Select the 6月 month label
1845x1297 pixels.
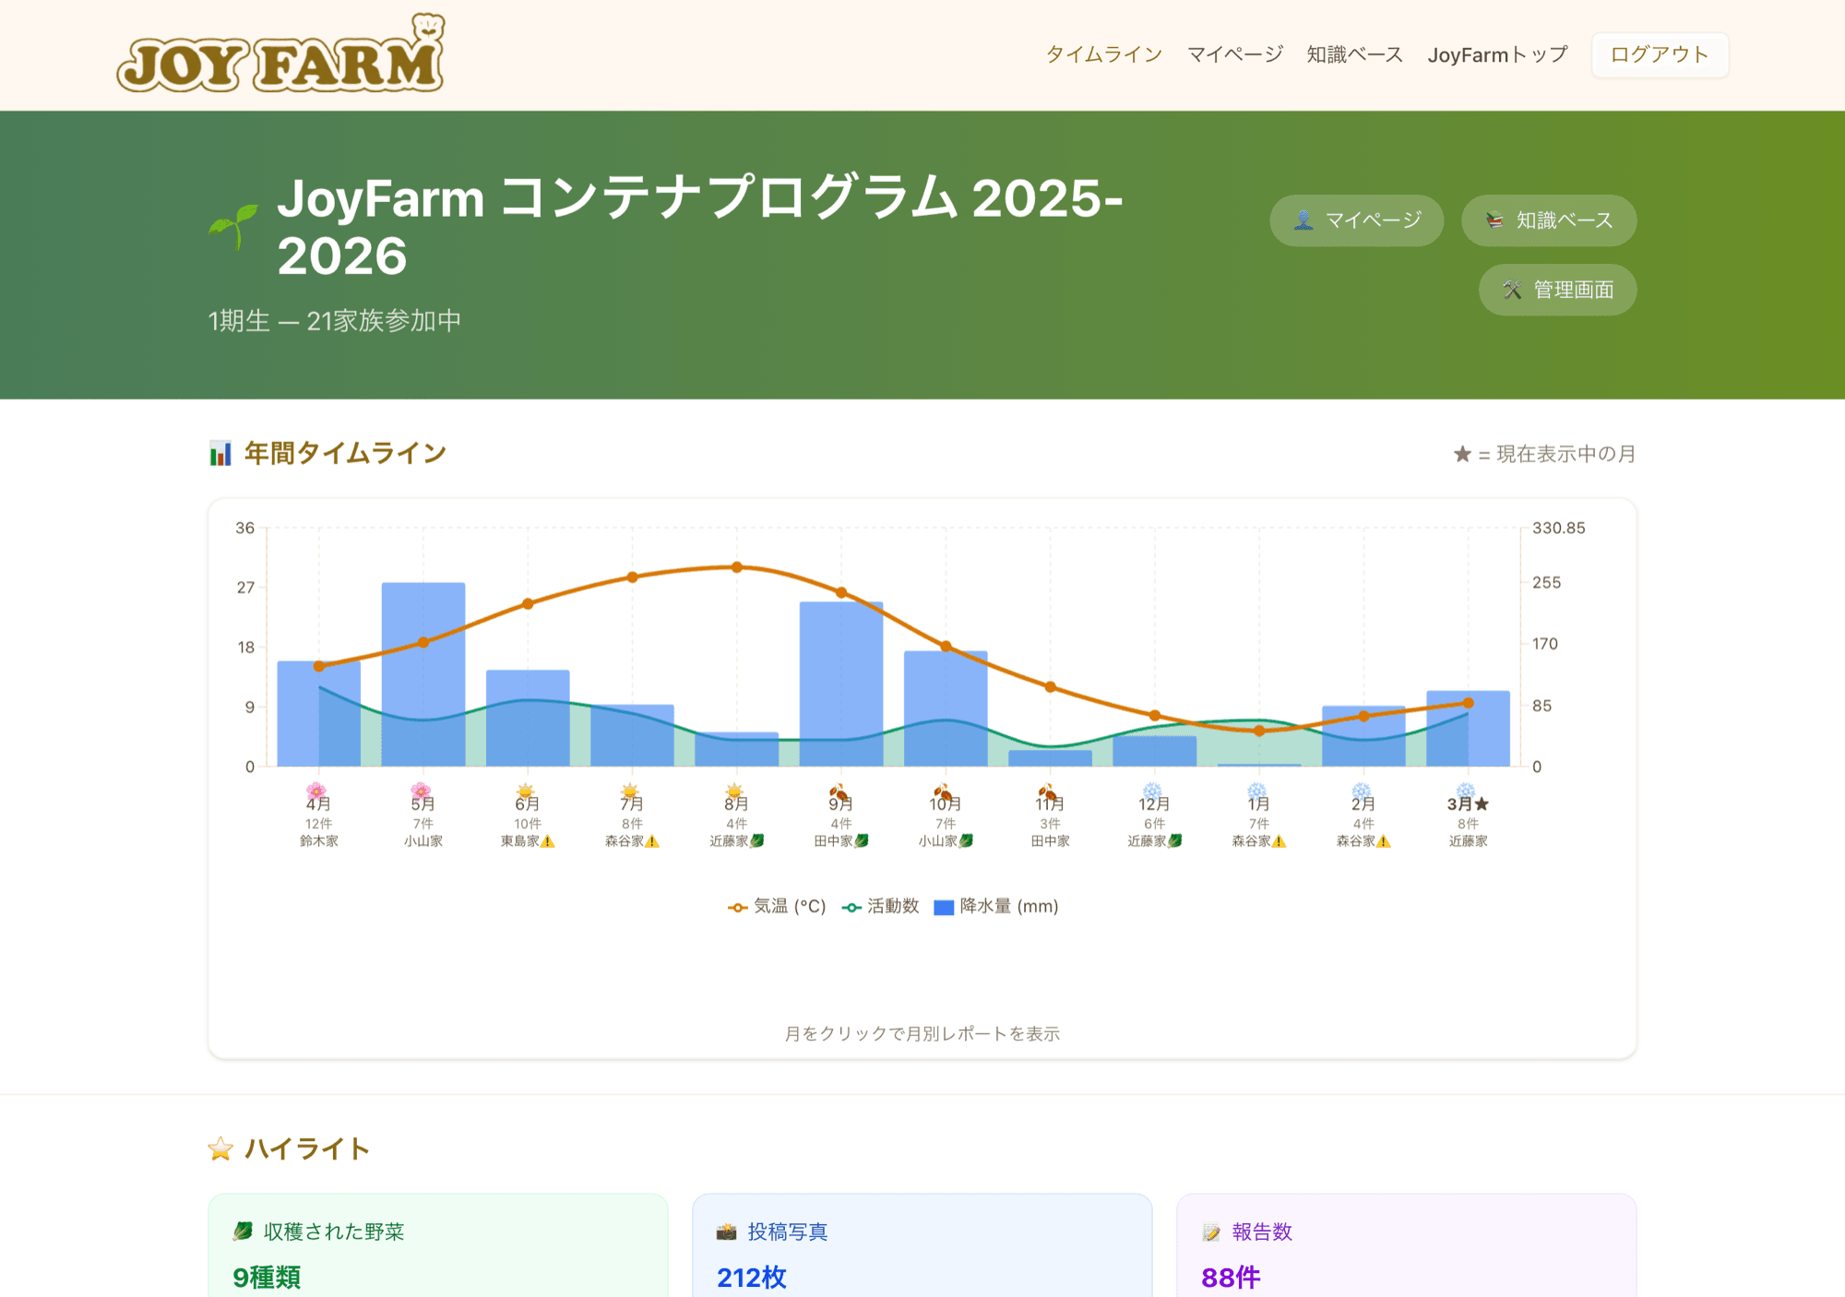(527, 803)
